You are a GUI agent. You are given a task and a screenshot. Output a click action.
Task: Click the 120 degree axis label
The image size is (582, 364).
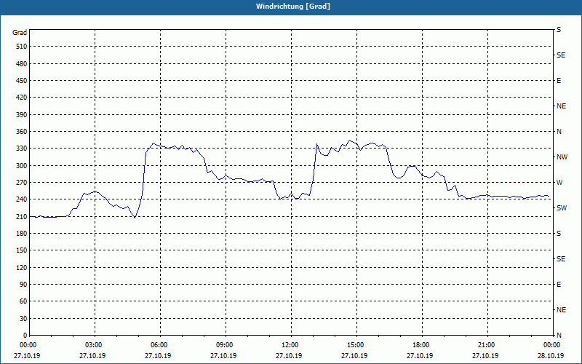[21, 267]
